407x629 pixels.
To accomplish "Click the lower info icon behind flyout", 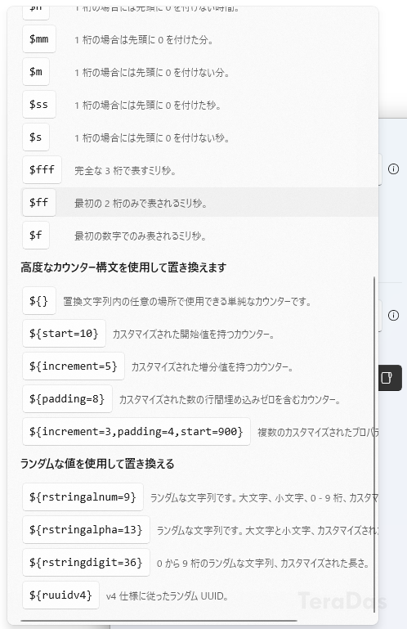I will (x=393, y=315).
